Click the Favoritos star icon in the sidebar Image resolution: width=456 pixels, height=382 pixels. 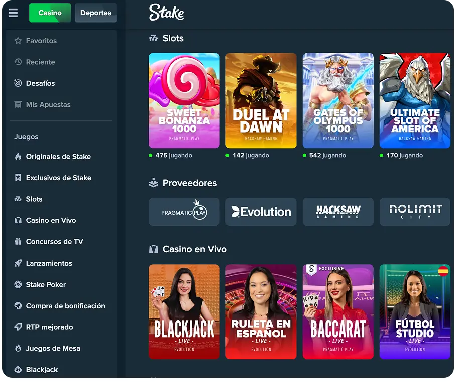coord(18,41)
